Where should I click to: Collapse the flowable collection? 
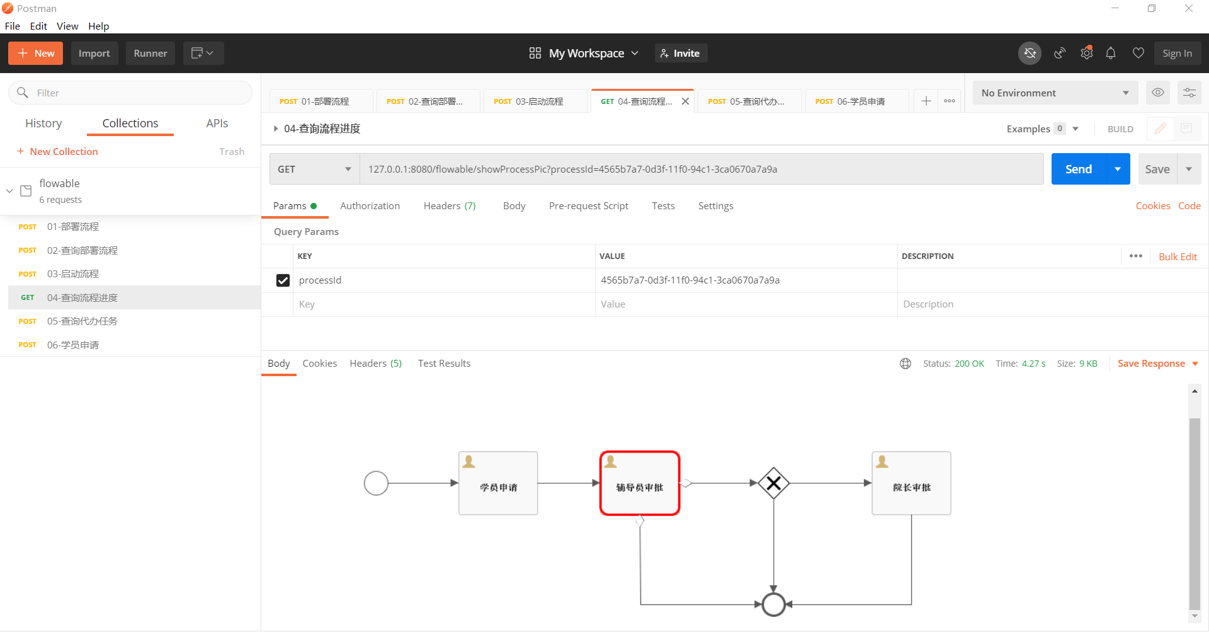pyautogui.click(x=9, y=190)
